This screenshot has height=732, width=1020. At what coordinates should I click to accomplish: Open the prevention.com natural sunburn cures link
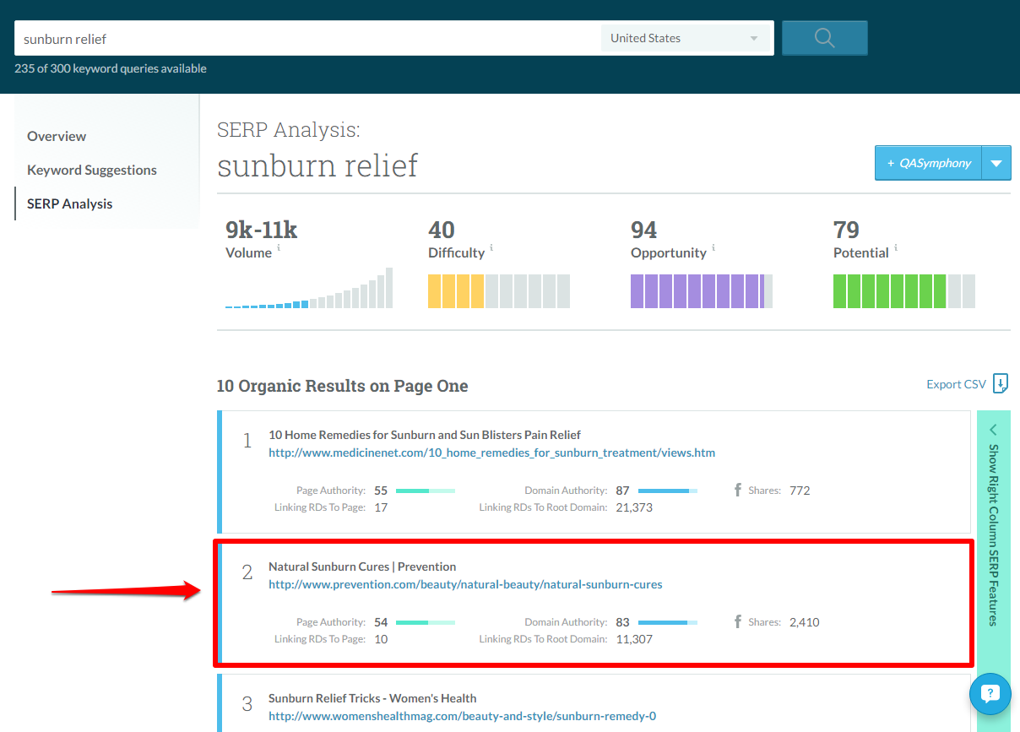[465, 584]
